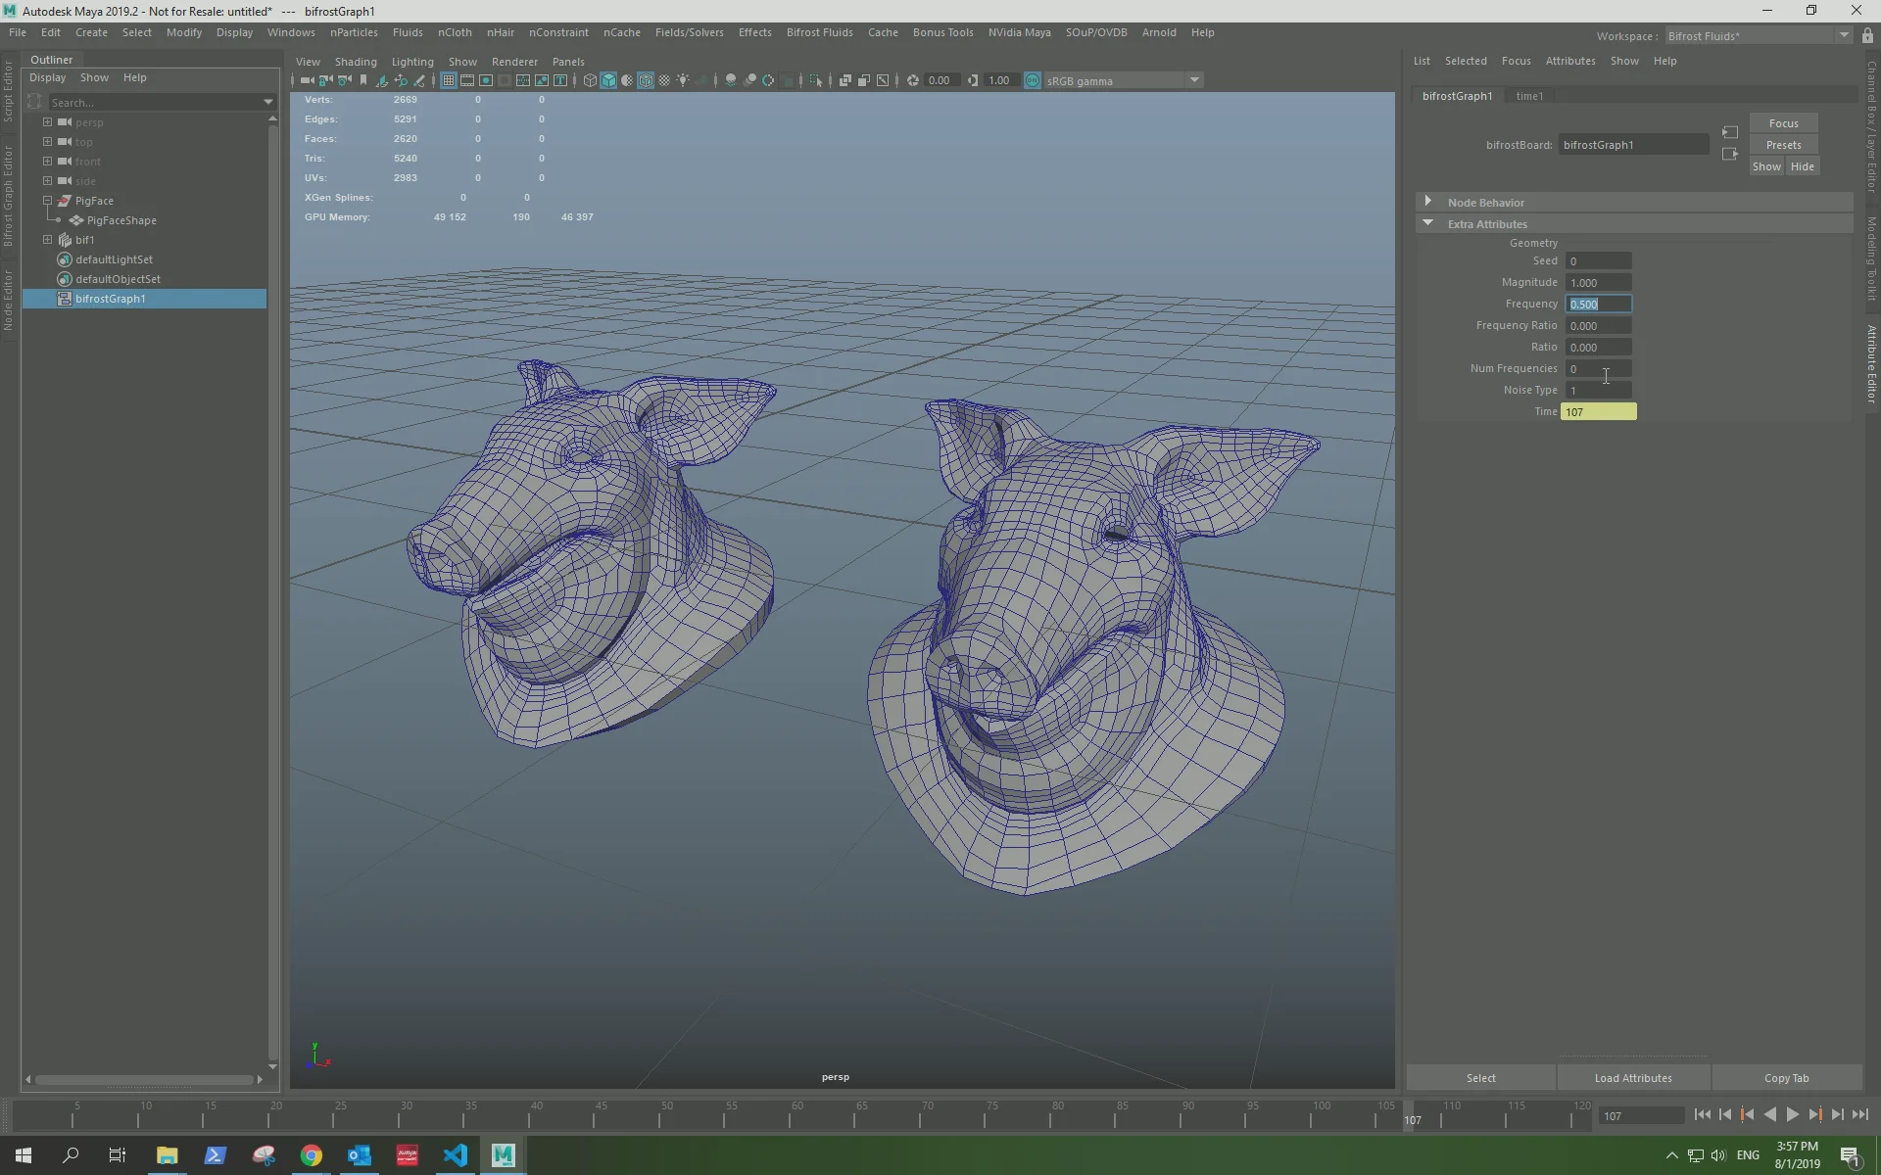Click the Magnitude input field
This screenshot has height=1175, width=1881.
point(1598,283)
